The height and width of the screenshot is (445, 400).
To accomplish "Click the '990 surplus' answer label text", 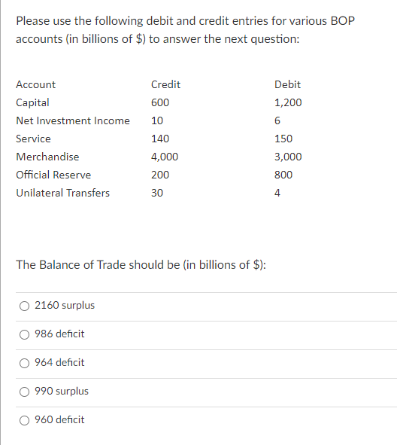I will [x=62, y=391].
